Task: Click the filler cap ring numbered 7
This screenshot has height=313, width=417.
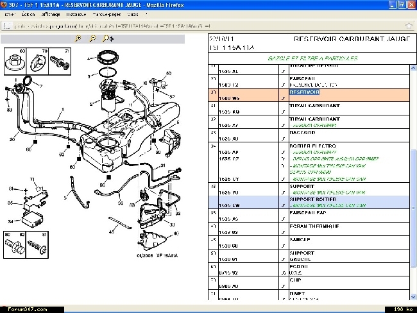Action: [28, 81]
